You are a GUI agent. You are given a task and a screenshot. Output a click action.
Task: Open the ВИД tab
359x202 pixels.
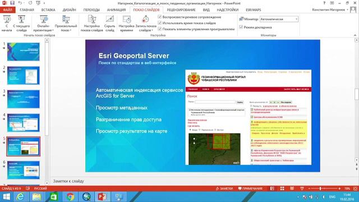click(x=206, y=10)
